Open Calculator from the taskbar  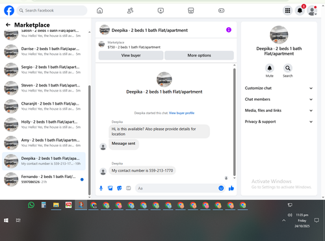point(44,205)
